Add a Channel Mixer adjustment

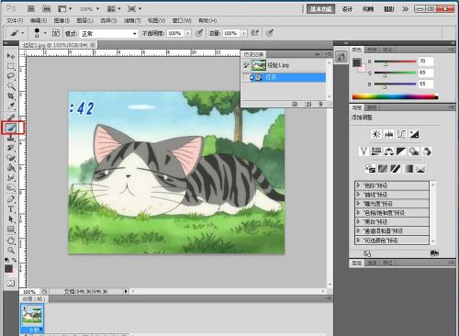(427, 151)
